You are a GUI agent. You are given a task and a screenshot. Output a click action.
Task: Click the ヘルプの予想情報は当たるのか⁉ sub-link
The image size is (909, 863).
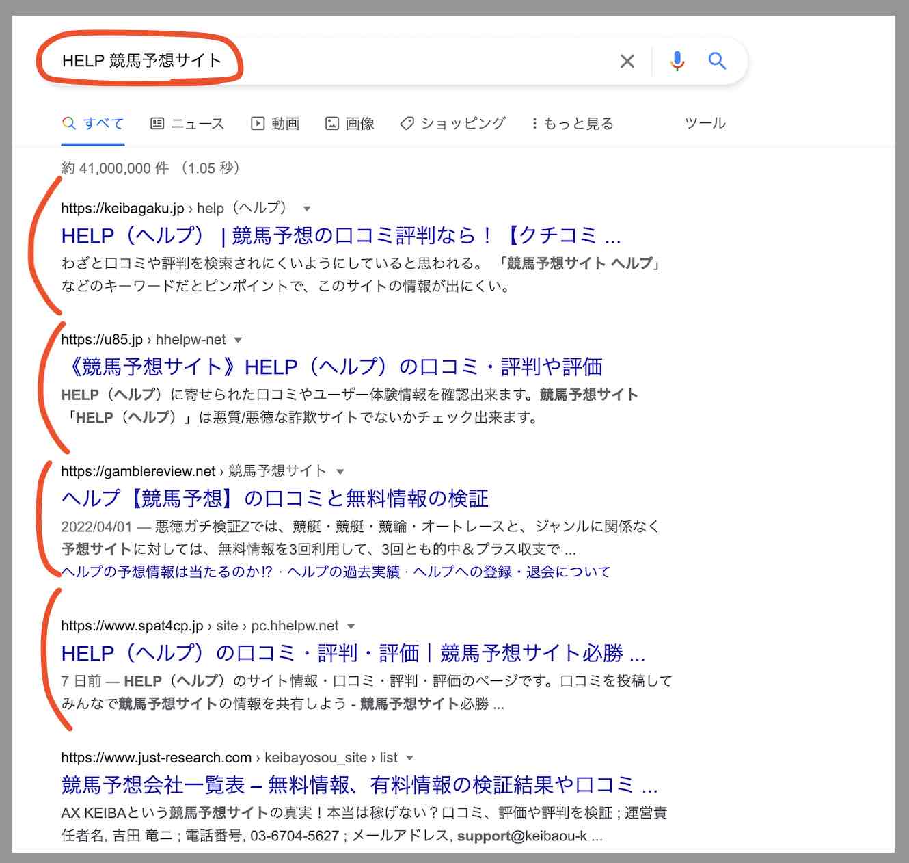tap(166, 572)
